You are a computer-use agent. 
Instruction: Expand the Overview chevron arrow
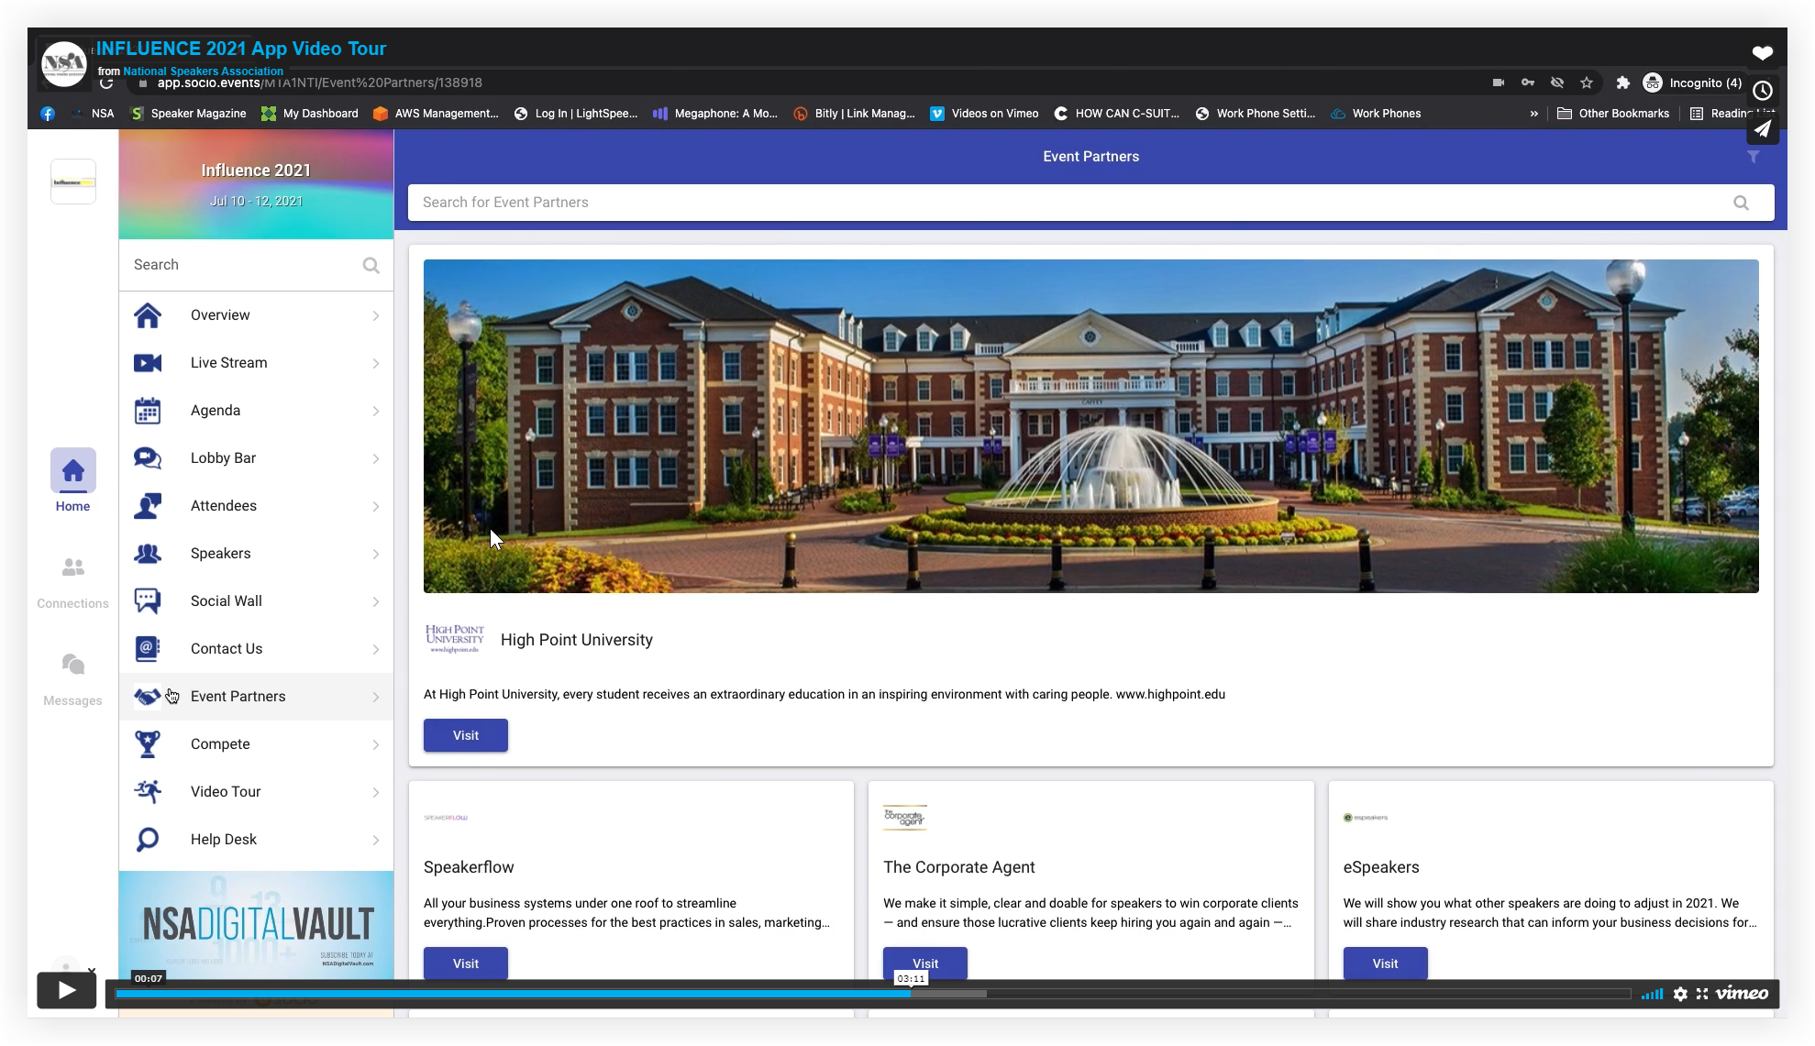coord(376,315)
